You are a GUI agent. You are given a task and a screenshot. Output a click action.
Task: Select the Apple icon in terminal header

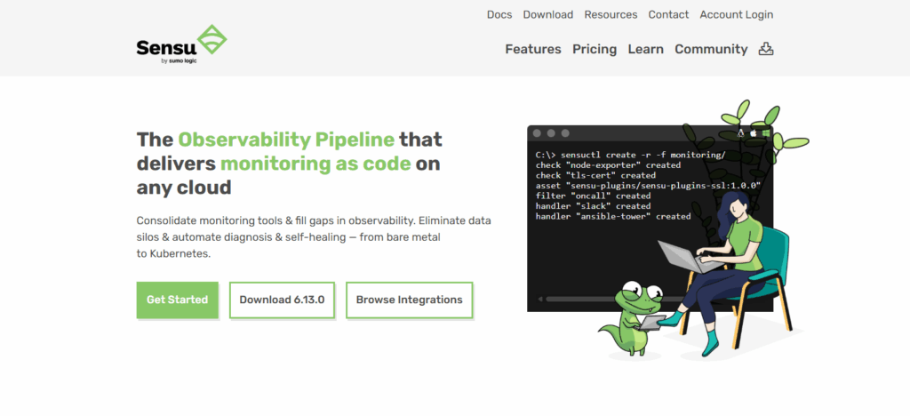click(x=753, y=133)
